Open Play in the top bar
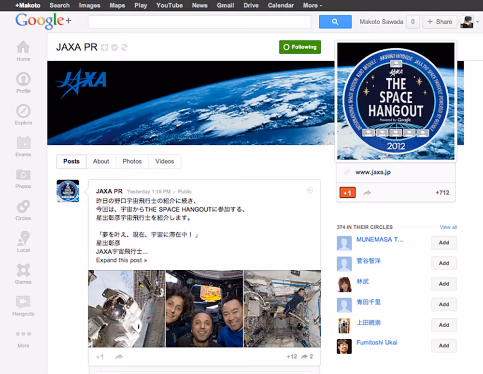Screen dimensions: 483x374 141,5
